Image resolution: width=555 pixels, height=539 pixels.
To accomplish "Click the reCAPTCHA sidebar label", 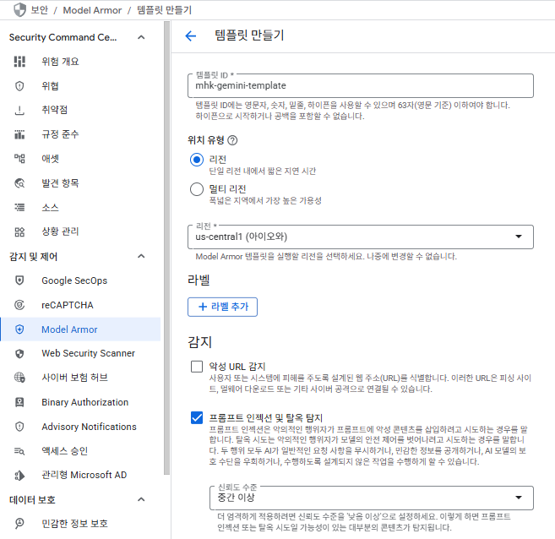I will coord(68,305).
